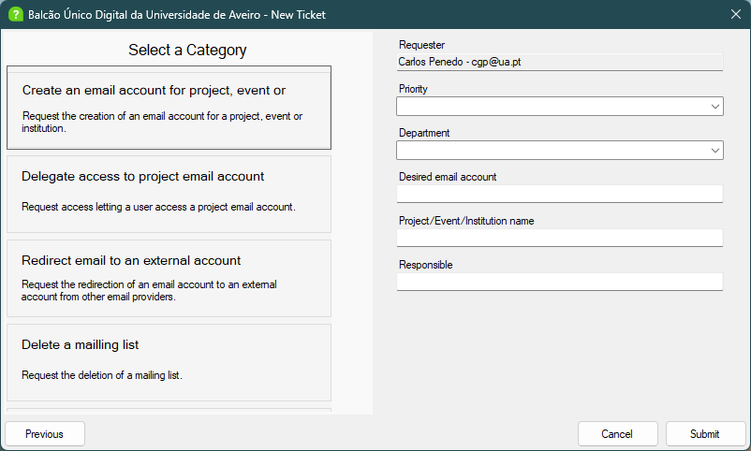Choose Delegate access to project email account
The height and width of the screenshot is (451, 751).
click(169, 194)
